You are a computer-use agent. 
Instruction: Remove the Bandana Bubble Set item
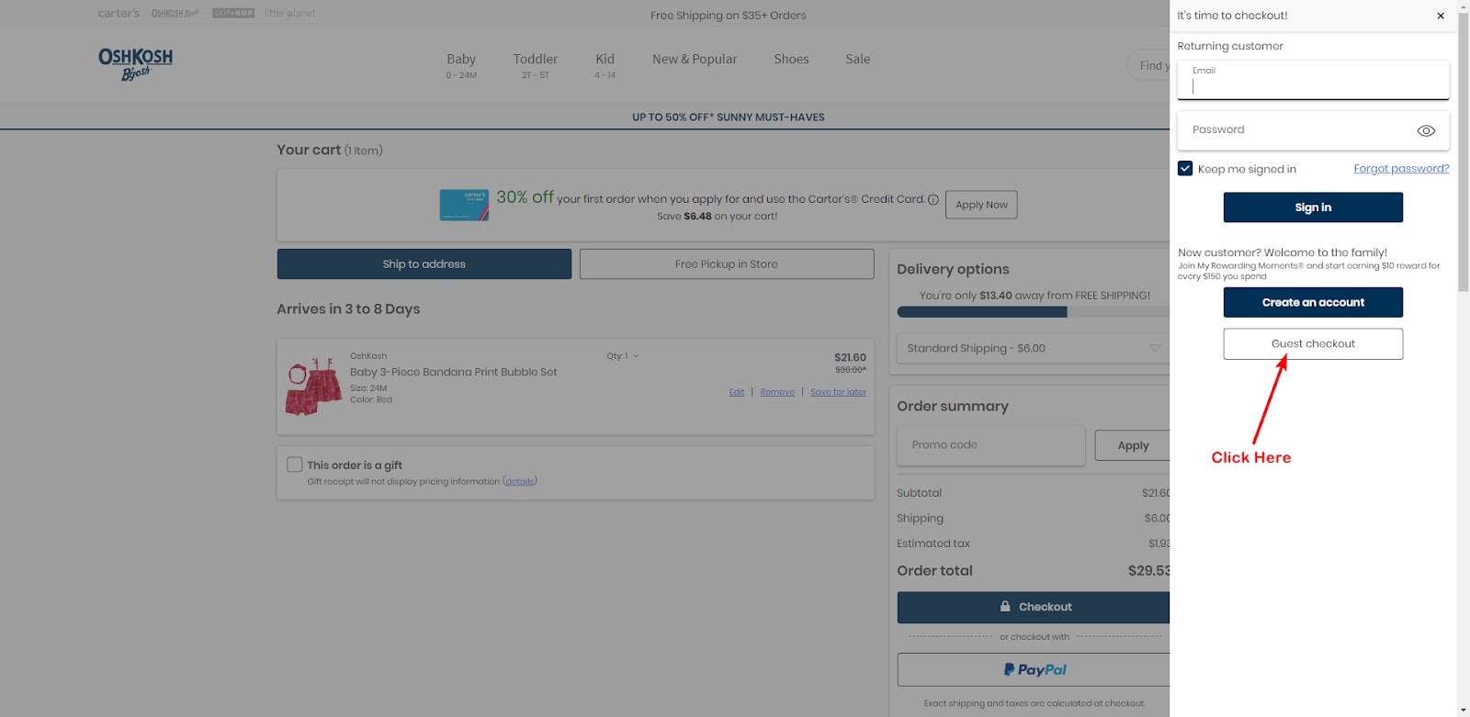(777, 392)
